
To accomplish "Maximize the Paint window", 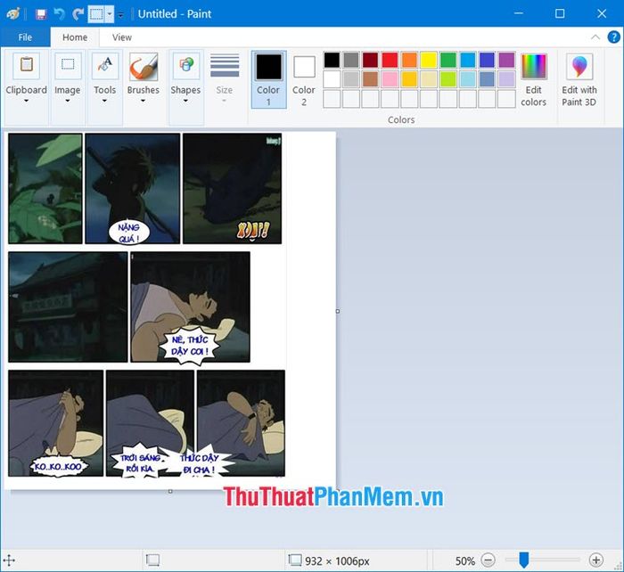I will (x=560, y=13).
